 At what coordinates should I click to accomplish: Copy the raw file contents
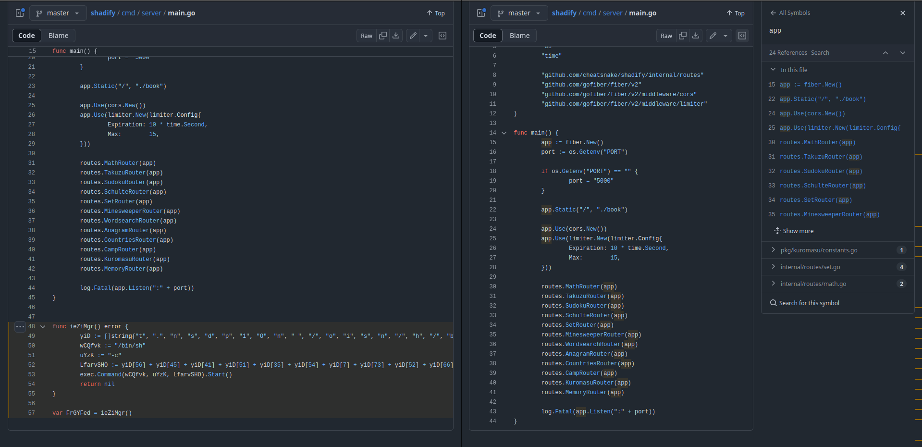click(x=383, y=36)
